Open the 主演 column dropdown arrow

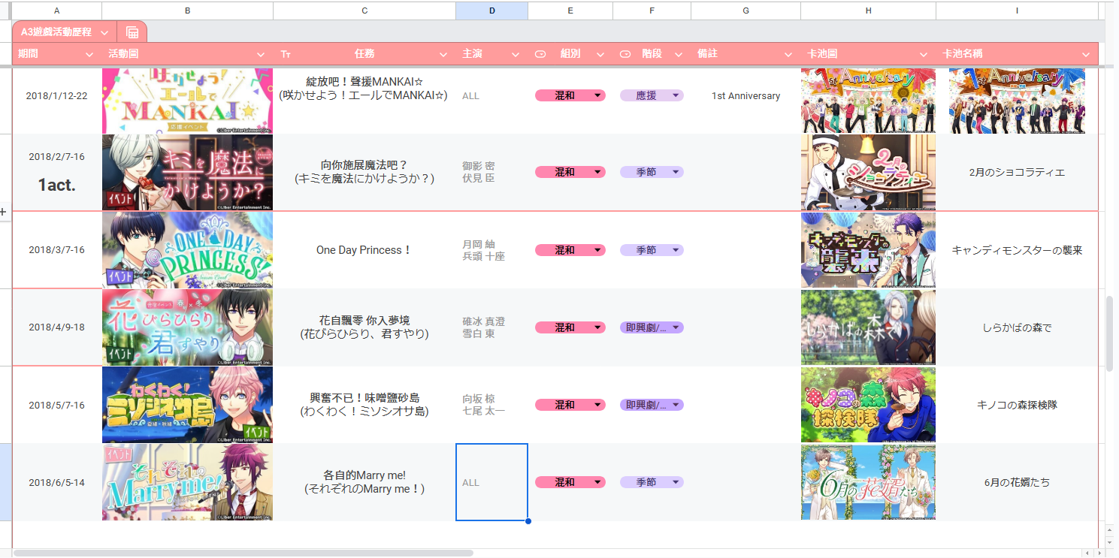point(516,54)
